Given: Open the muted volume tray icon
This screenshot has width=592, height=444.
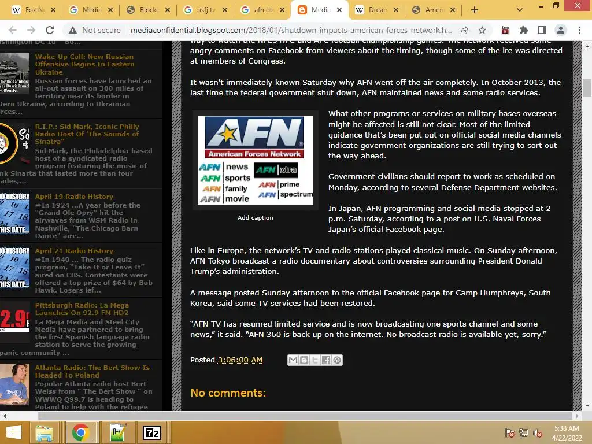Looking at the screenshot, I should click(538, 432).
